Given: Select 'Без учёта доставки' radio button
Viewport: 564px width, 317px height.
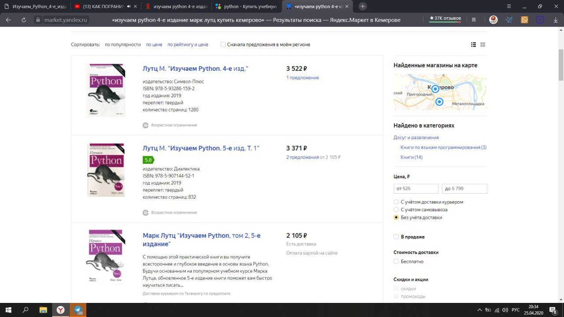Looking at the screenshot, I should [x=396, y=217].
